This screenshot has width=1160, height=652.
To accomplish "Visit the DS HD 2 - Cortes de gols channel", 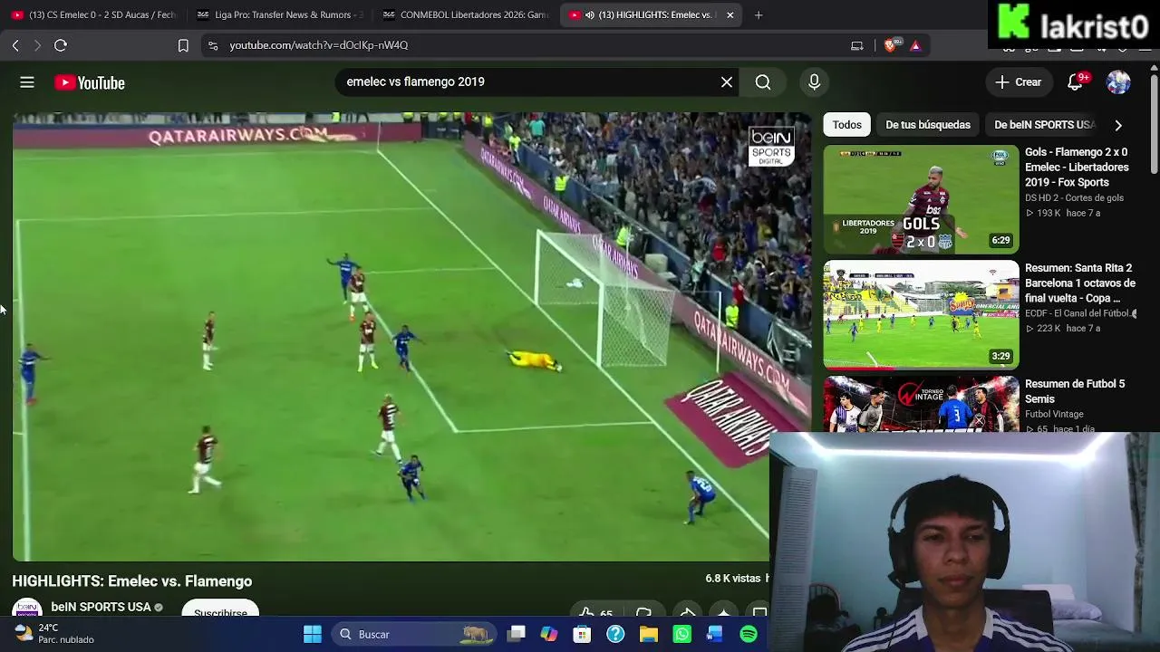I will coord(1074,198).
